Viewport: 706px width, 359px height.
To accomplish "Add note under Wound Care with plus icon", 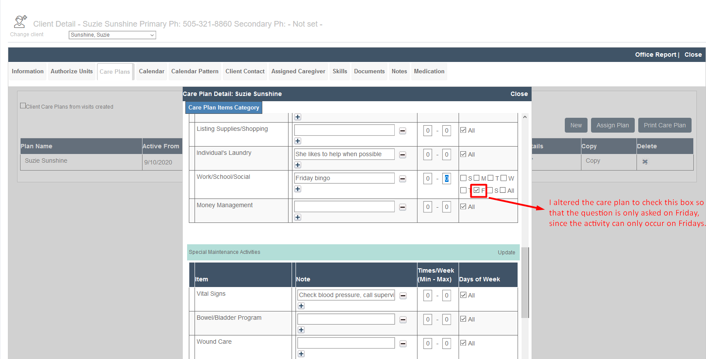I will [x=301, y=354].
